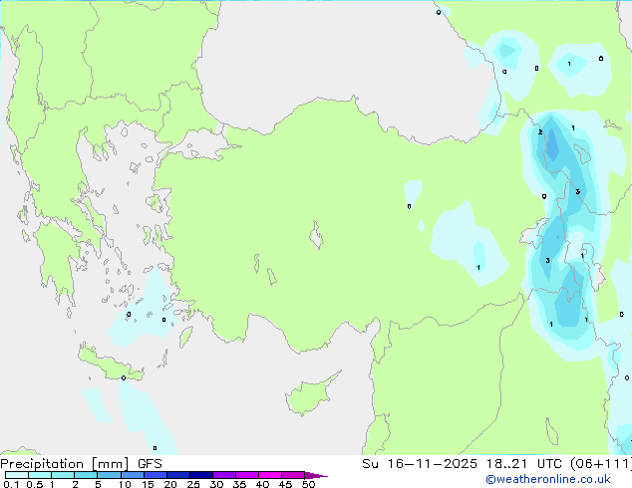Click the weatheronline.co.uk copyright link
The width and height of the screenshot is (632, 488).
tap(548, 479)
